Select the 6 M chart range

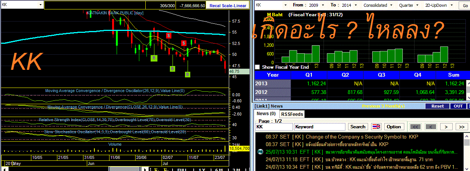[x=219, y=169]
